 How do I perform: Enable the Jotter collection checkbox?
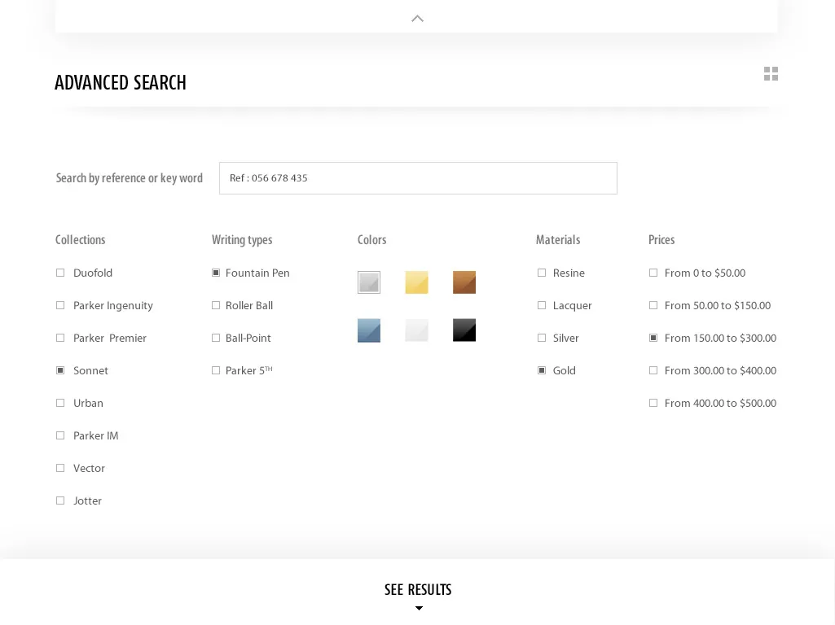(60, 500)
